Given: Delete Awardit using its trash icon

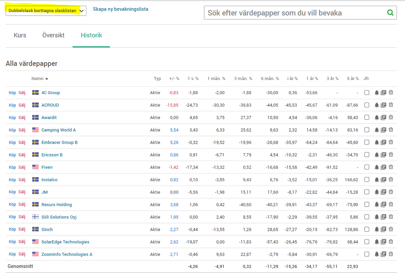Looking at the screenshot, I should pyautogui.click(x=391, y=117).
